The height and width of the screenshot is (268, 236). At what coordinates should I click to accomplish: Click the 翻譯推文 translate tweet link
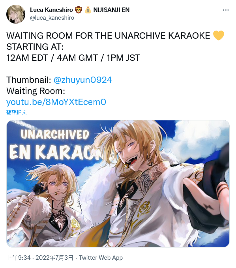point(17,112)
